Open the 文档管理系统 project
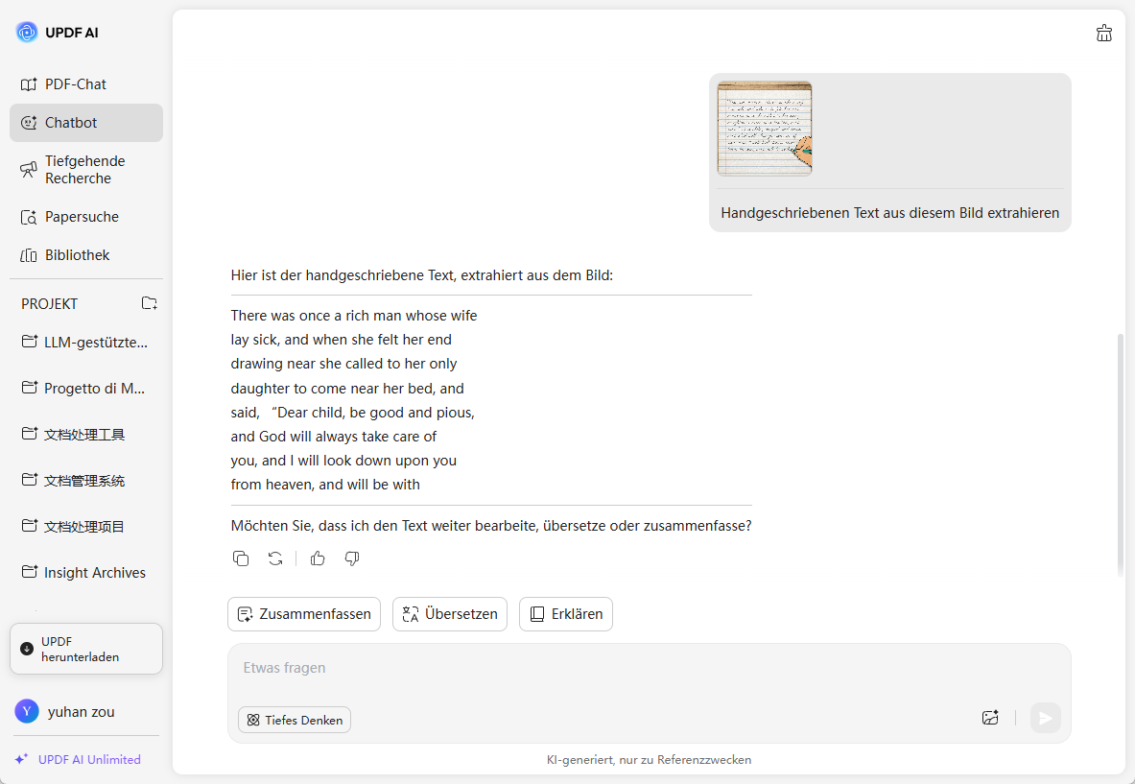The image size is (1135, 784). point(86,481)
